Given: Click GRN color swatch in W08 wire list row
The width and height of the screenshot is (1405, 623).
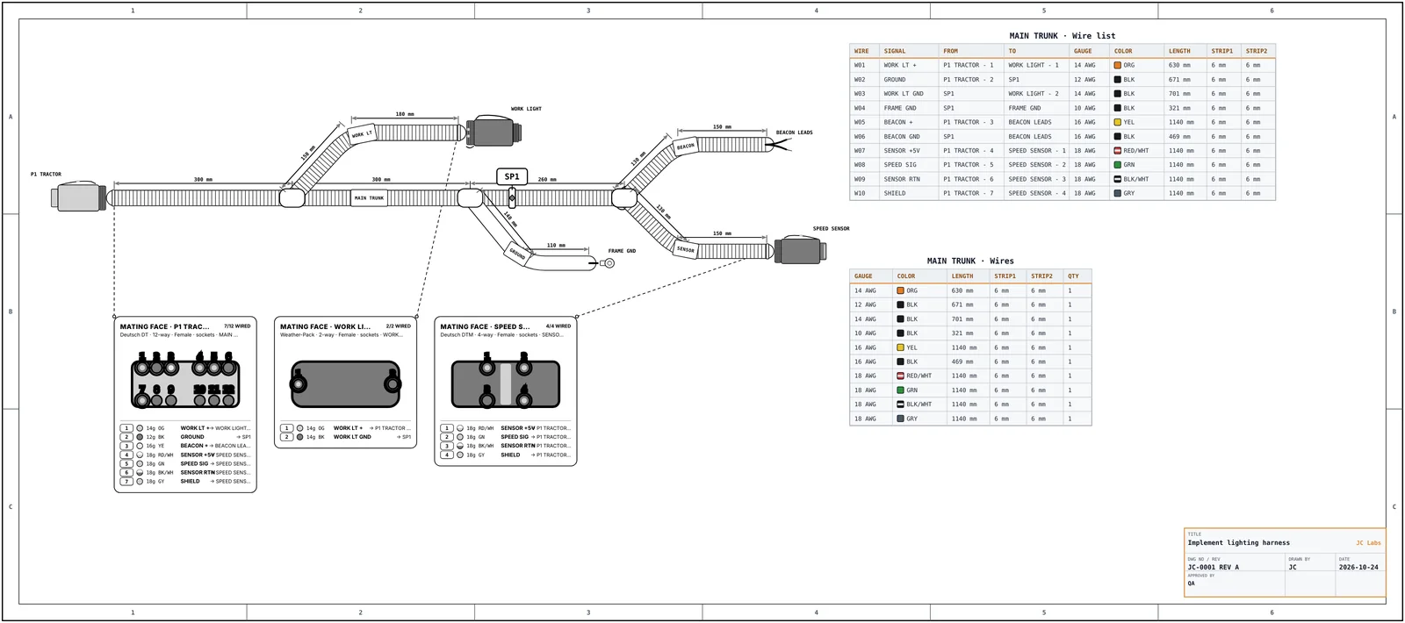Looking at the screenshot, I should [1118, 165].
